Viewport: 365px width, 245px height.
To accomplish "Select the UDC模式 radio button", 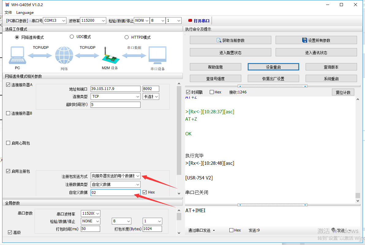I will [72, 37].
